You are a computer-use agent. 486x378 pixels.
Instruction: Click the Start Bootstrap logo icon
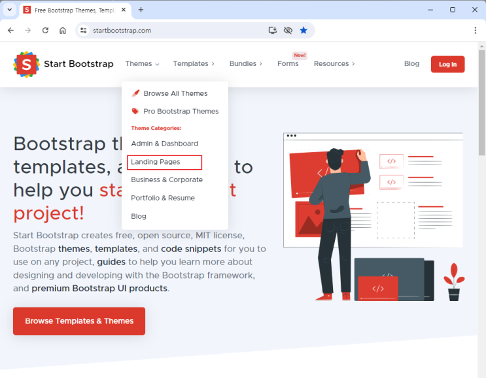point(26,65)
